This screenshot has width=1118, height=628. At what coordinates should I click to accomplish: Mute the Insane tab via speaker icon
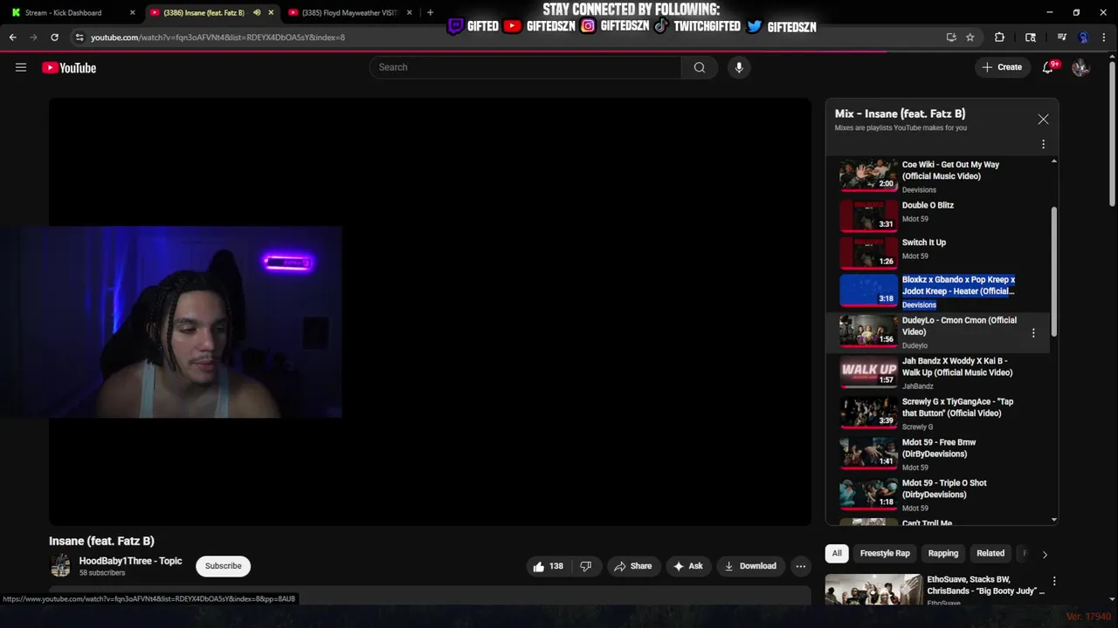click(x=257, y=12)
